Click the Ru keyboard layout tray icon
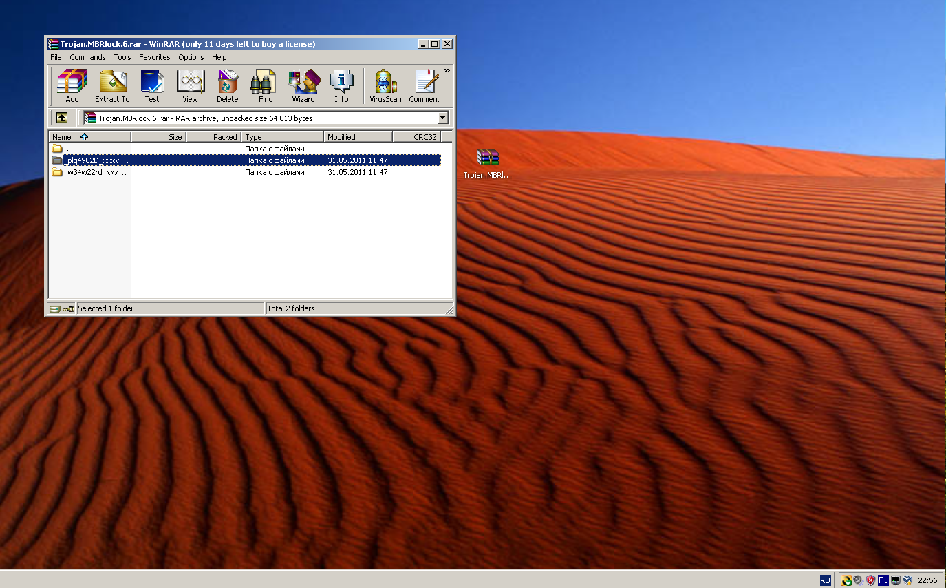The height and width of the screenshot is (588, 946). point(883,580)
